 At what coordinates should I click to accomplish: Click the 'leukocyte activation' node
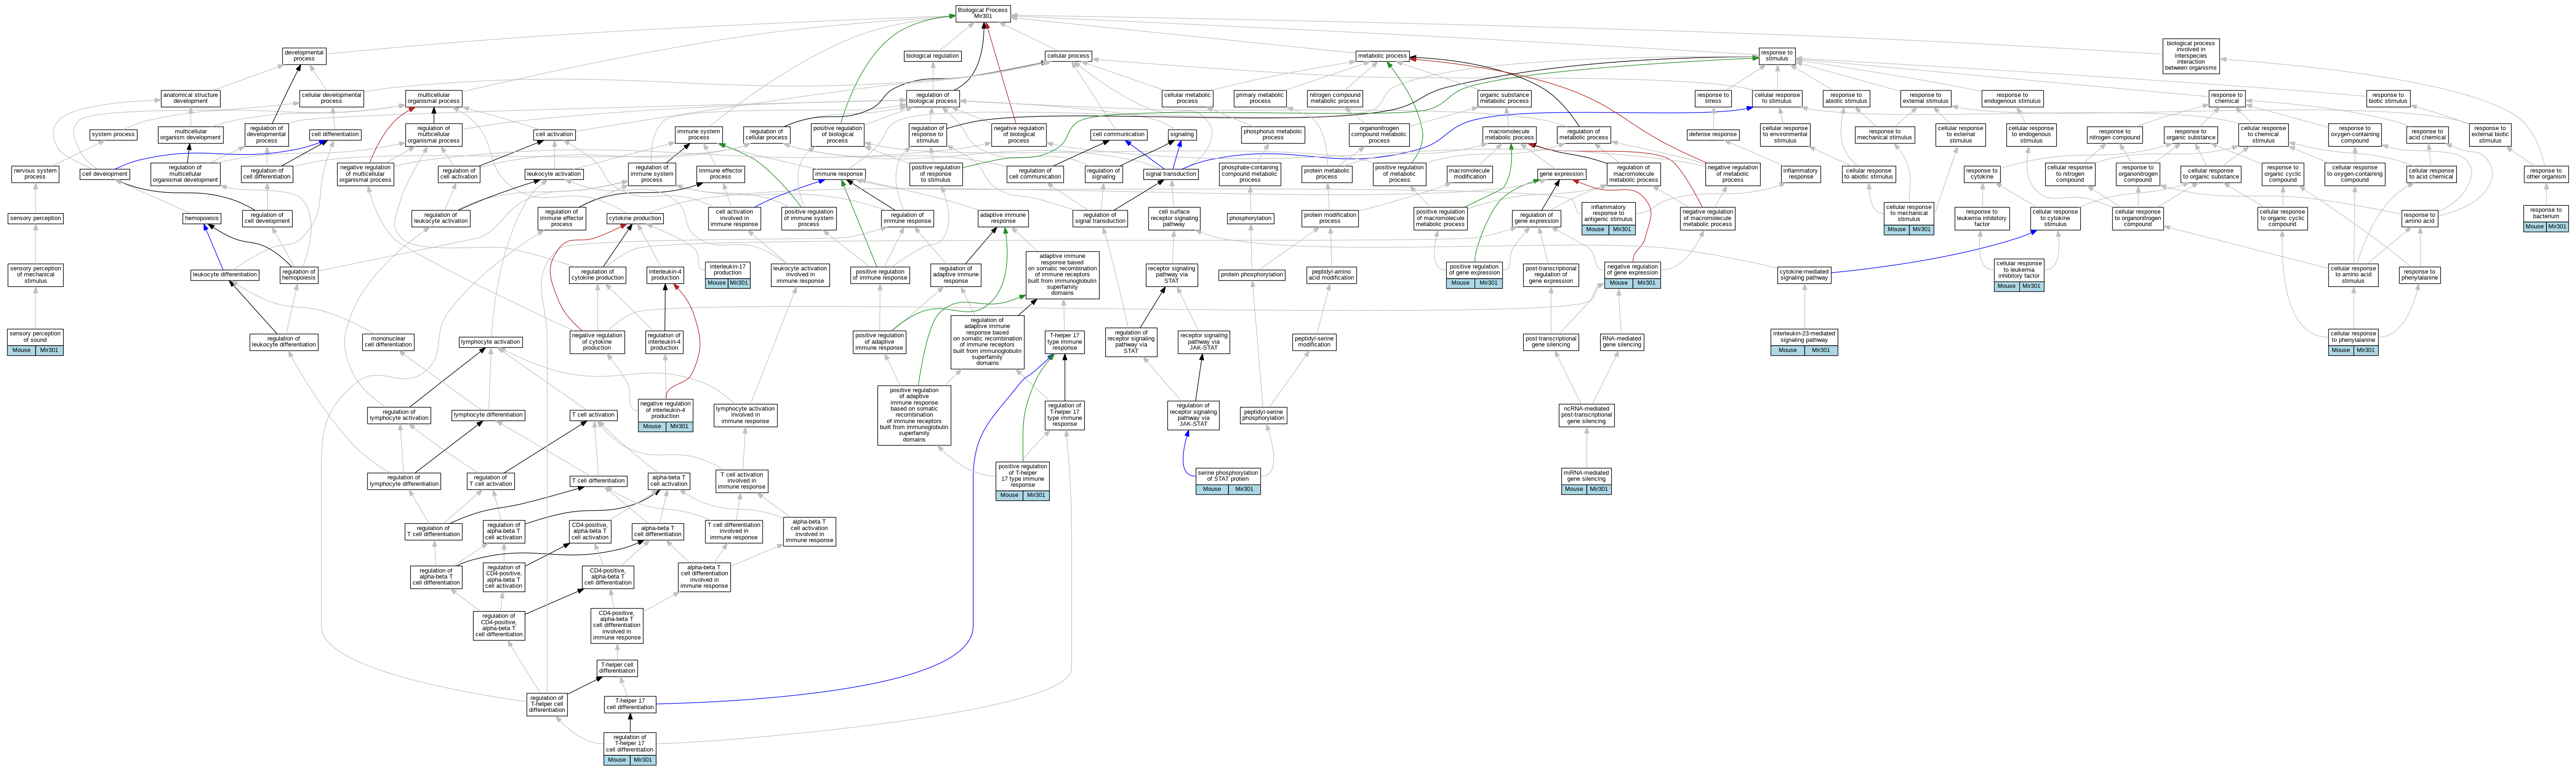coord(554,174)
